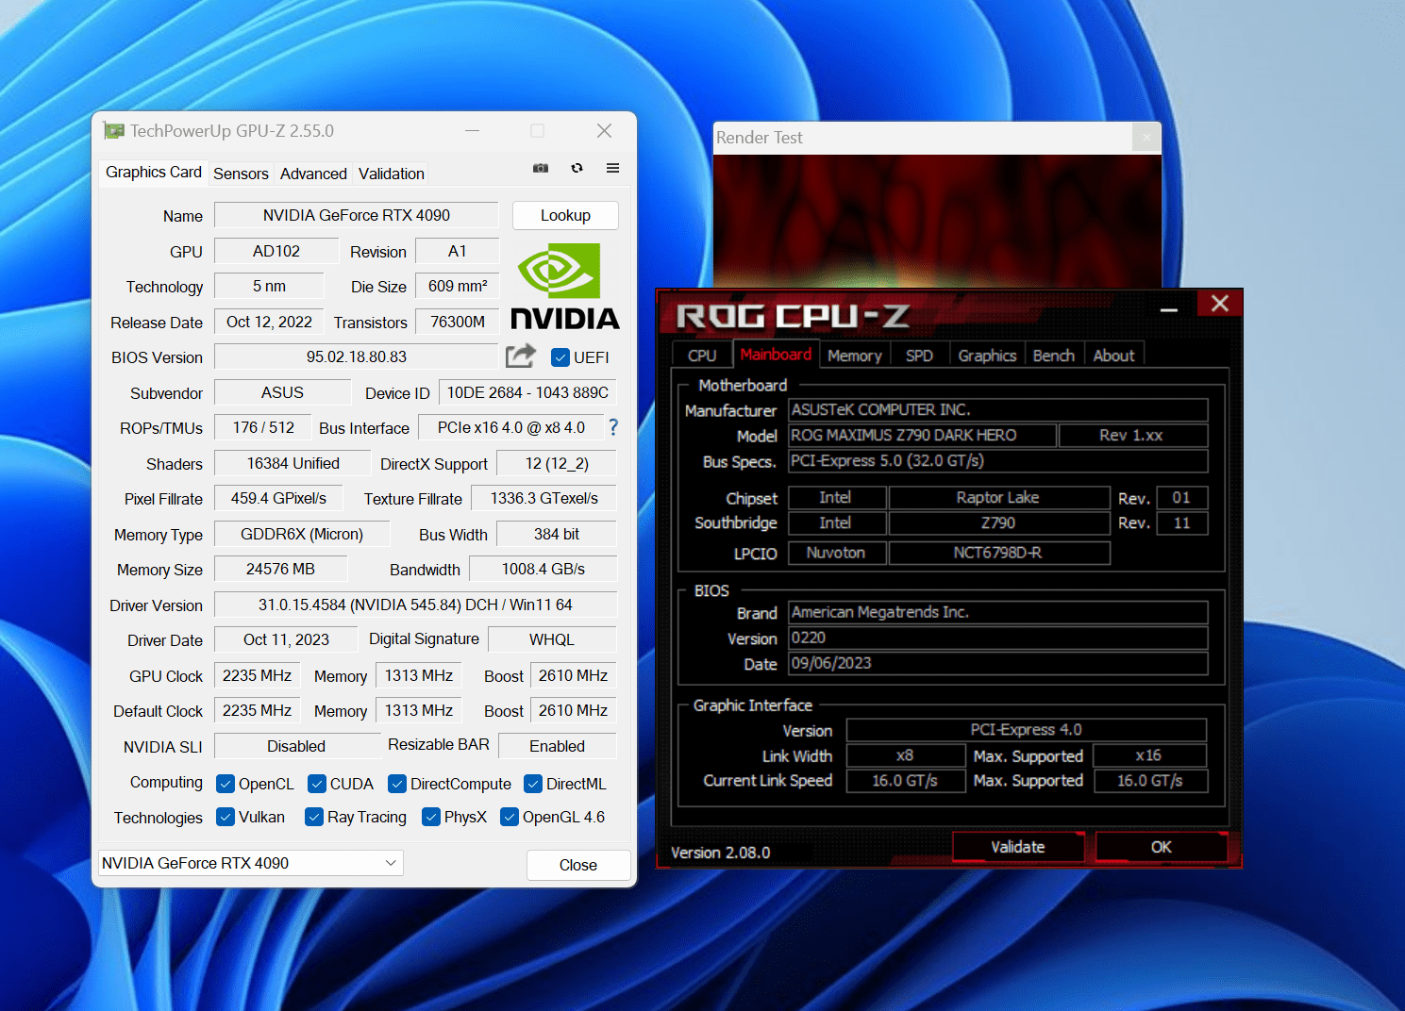Viewport: 1405px width, 1011px height.
Task: Toggle the DirectML checkbox
Action: (533, 784)
